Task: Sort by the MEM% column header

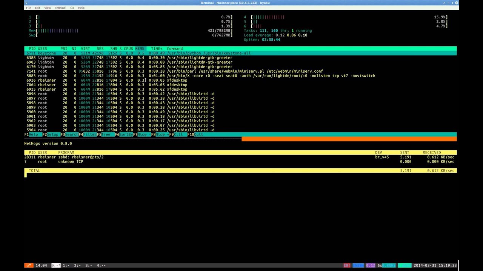Action: 140,49
